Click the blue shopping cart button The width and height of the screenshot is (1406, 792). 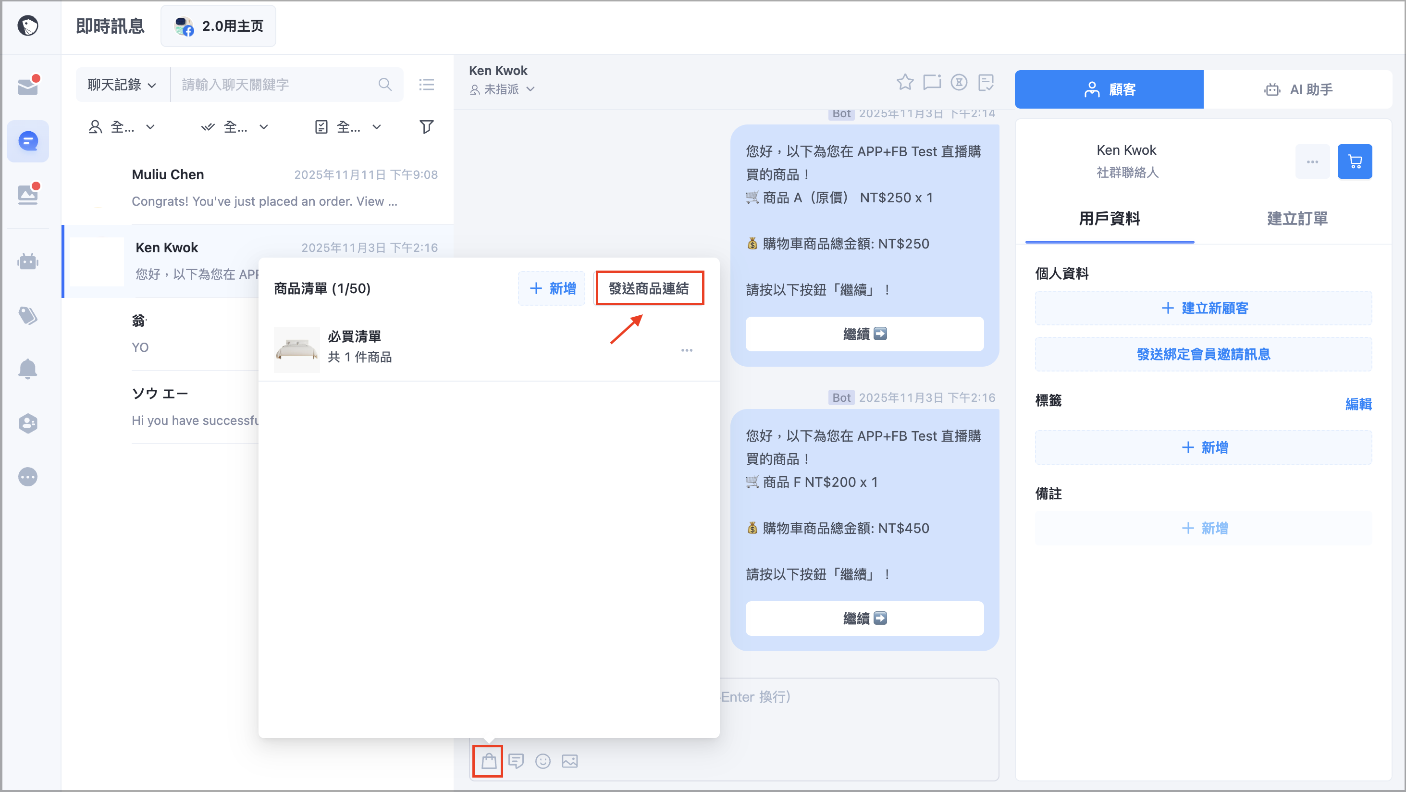pyautogui.click(x=1354, y=161)
